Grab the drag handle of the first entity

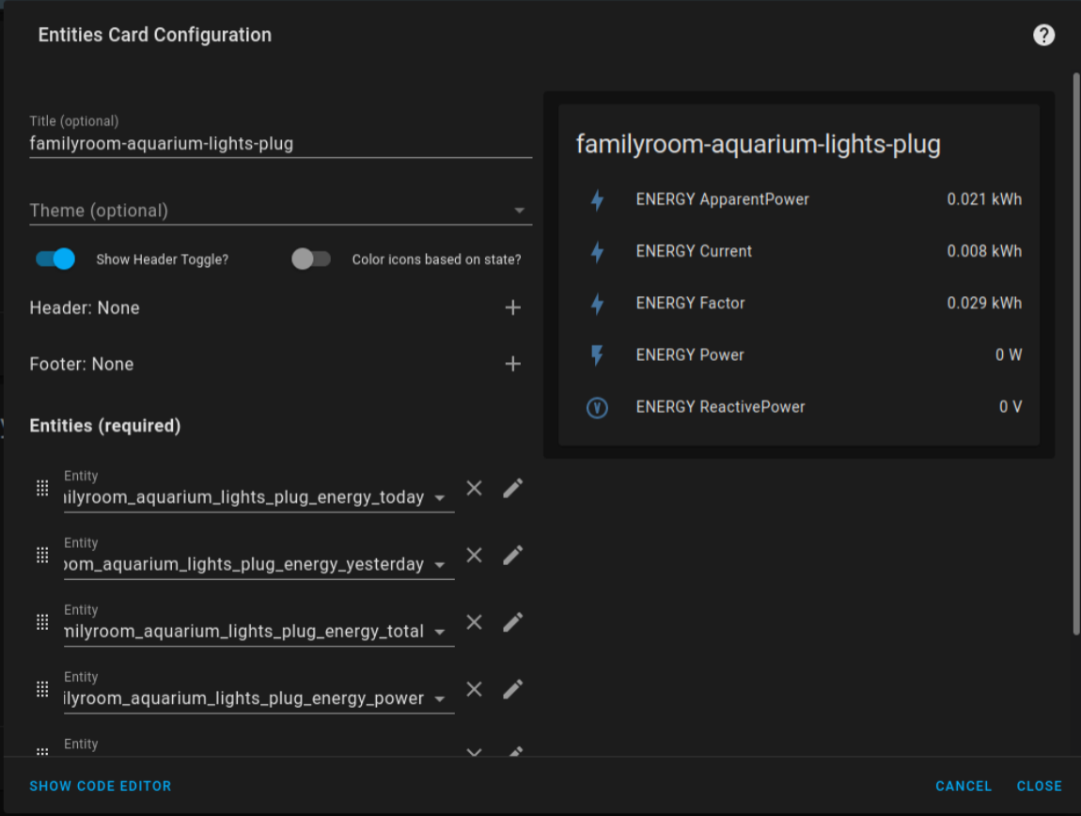click(42, 487)
